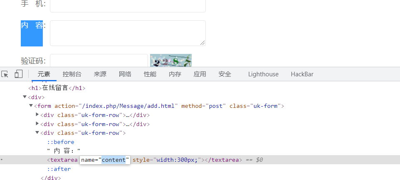Click the 内容 textarea field
The width and height of the screenshot is (400, 180).
(128, 33)
